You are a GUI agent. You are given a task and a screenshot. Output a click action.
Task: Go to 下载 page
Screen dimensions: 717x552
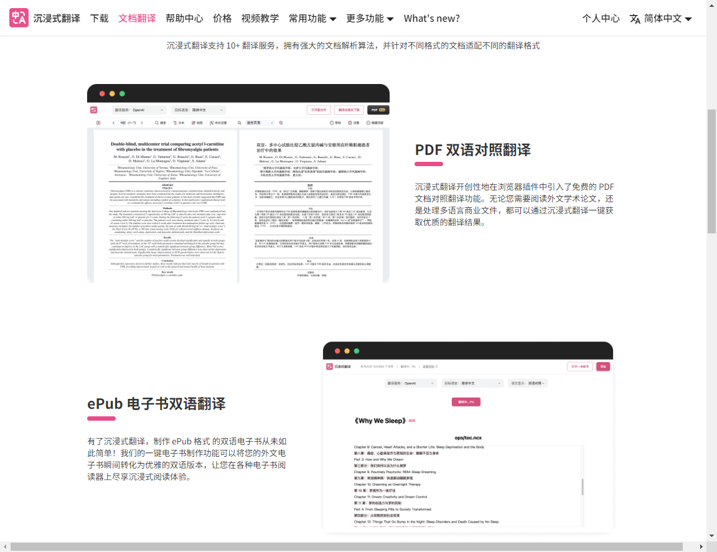pyautogui.click(x=99, y=18)
